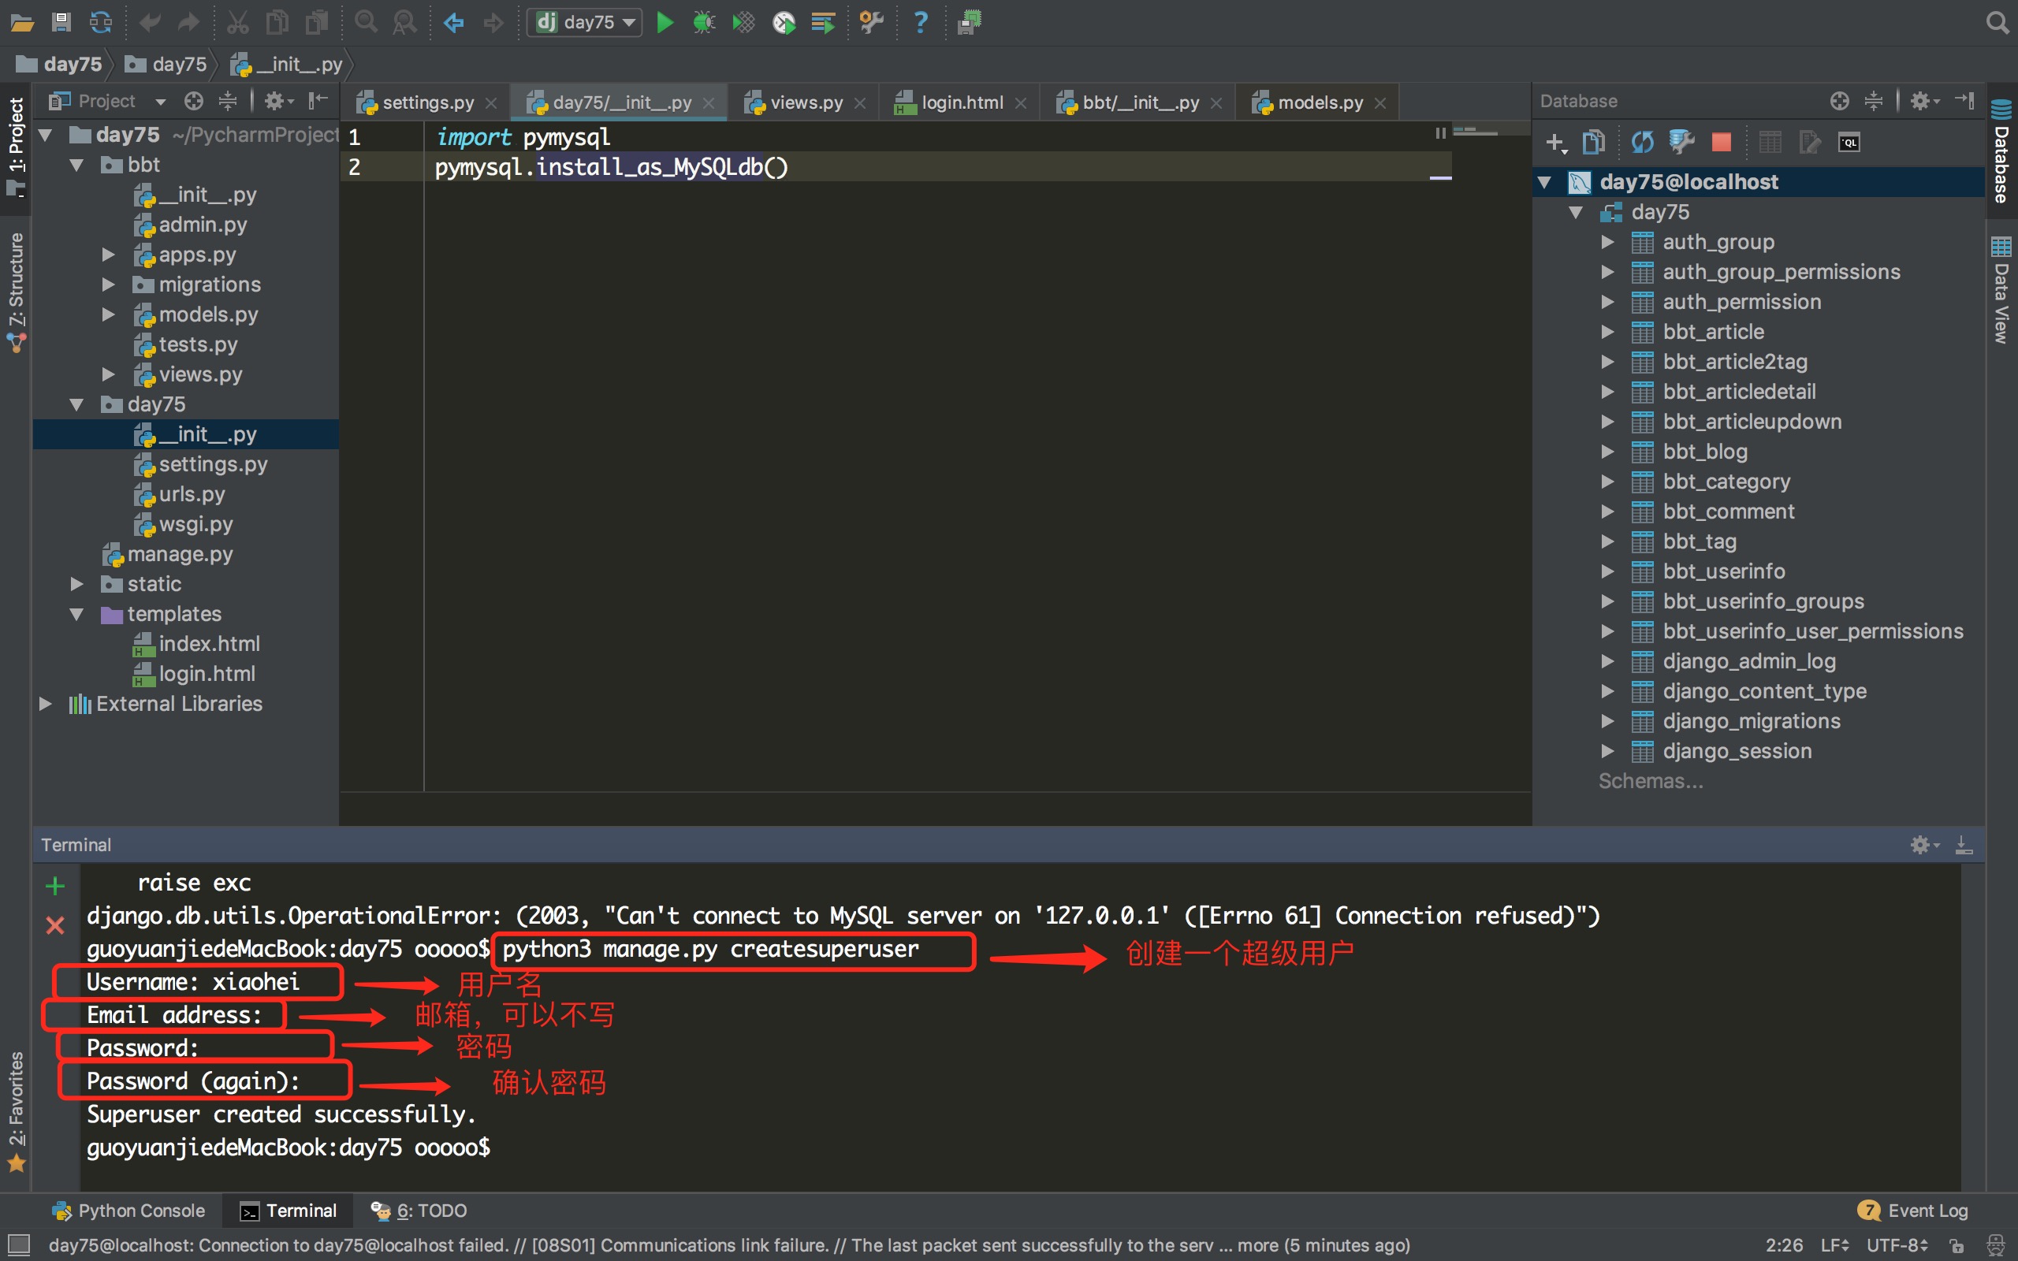Viewport: 2018px width, 1261px height.
Task: Click the Save All icon
Action: coord(61,23)
